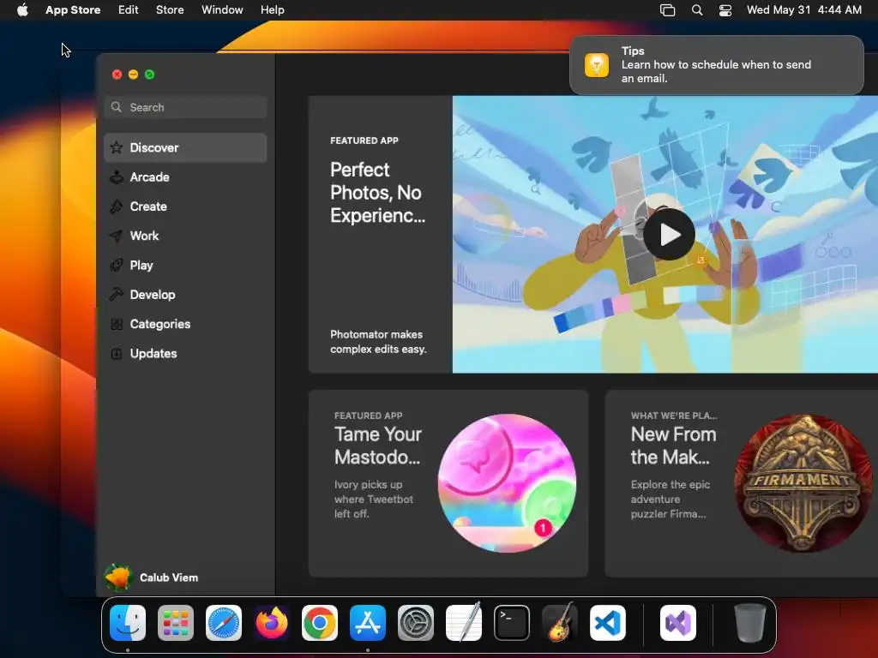Open the Edit menu
The width and height of the screenshot is (878, 658).
click(129, 9)
